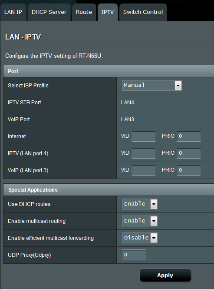Click the Special Applications section header
214x289 pixels.
(109, 189)
